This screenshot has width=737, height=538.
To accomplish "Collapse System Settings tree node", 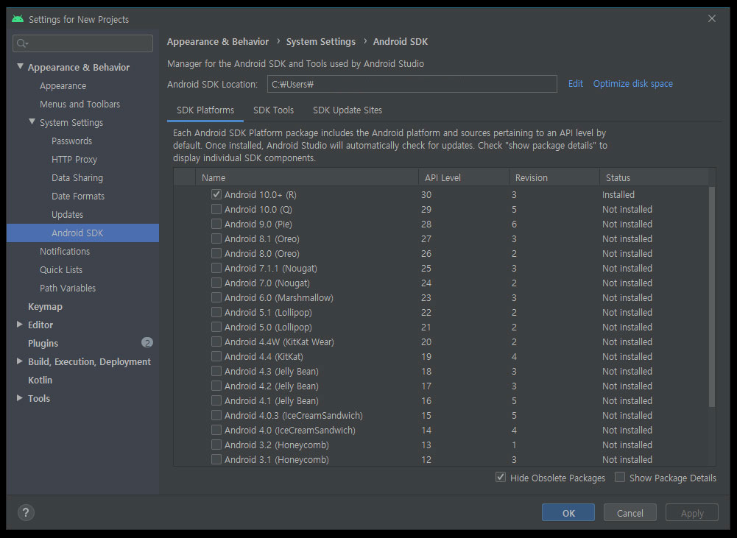I will pos(32,121).
